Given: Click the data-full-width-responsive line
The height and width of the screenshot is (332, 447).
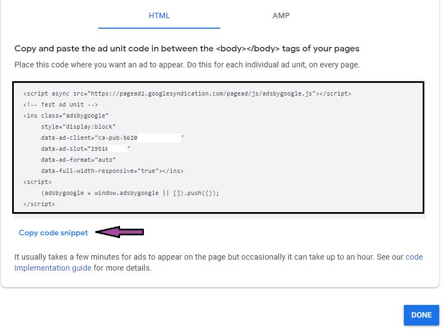Looking at the screenshot, I should pyautogui.click(x=112, y=171).
